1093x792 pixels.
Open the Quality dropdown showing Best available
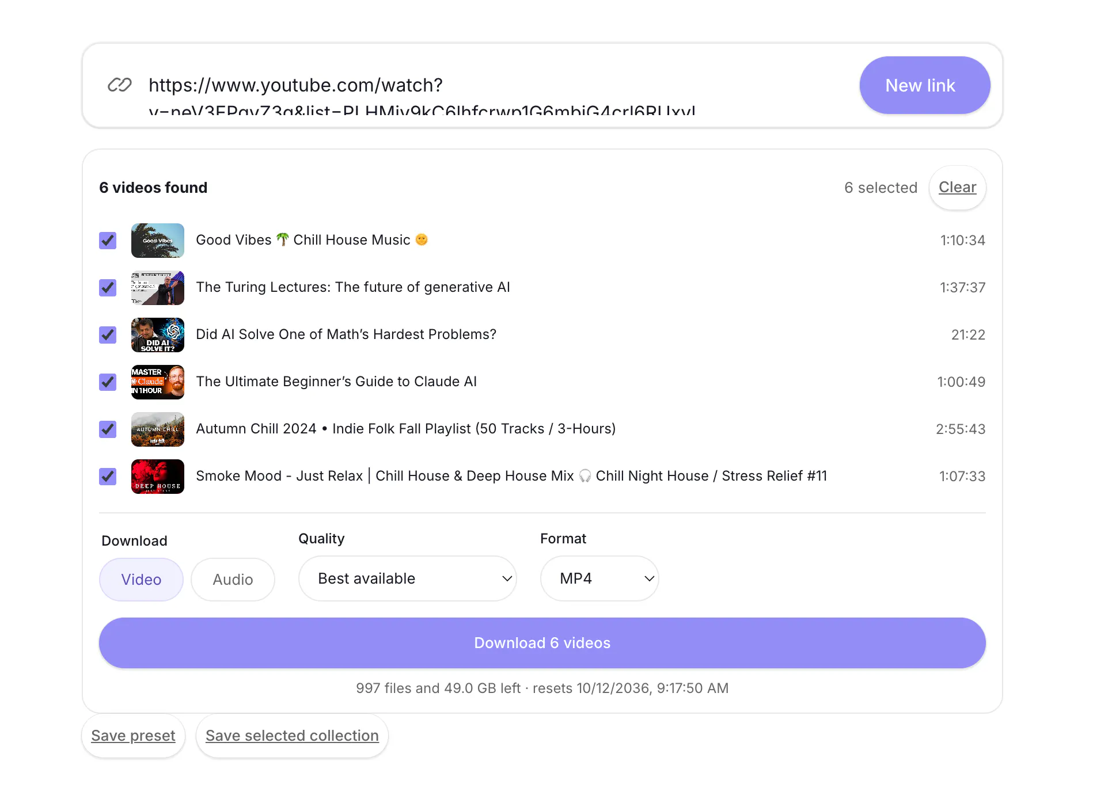pyautogui.click(x=407, y=578)
